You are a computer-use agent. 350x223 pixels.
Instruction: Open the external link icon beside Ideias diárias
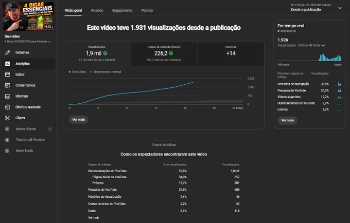[x=50, y=129]
